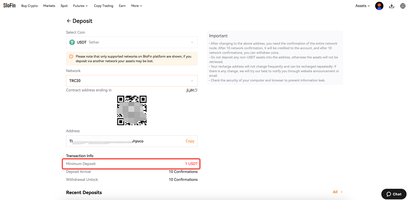Click the Select Coin label
The height and width of the screenshot is (200, 408).
75,32
